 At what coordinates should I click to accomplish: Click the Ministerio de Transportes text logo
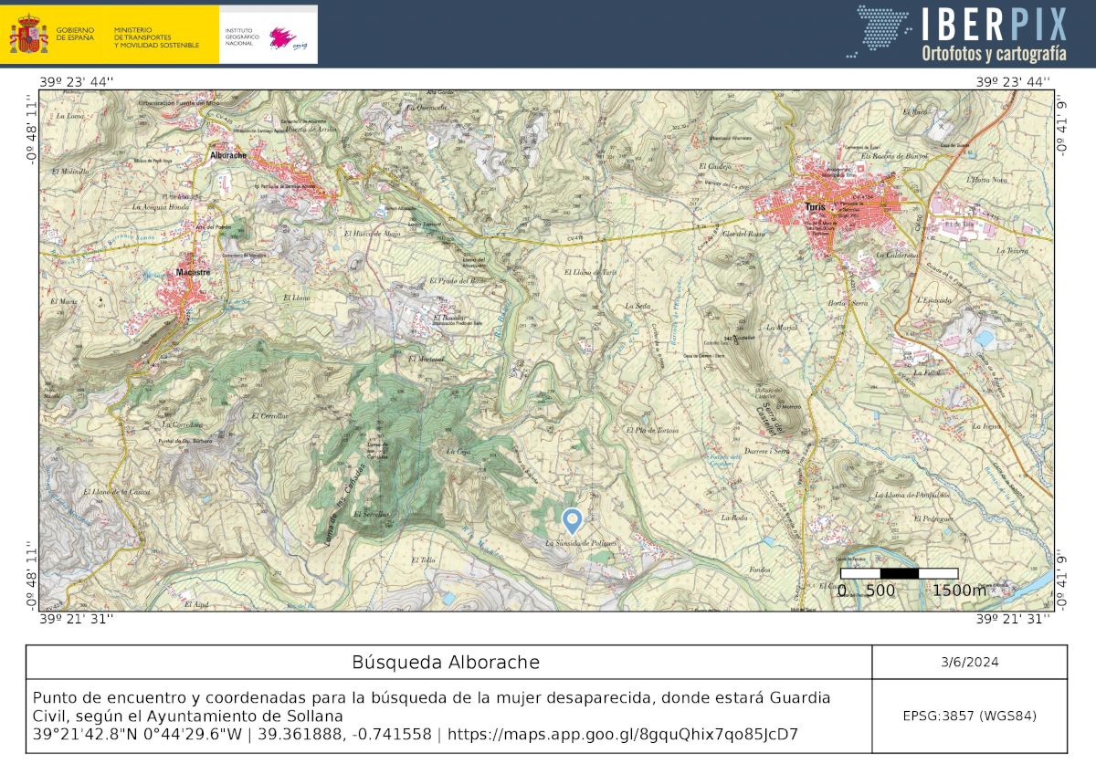tap(155, 37)
